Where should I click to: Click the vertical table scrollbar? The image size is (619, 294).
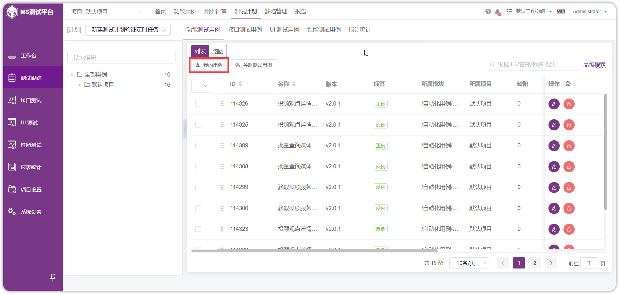pyautogui.click(x=606, y=152)
